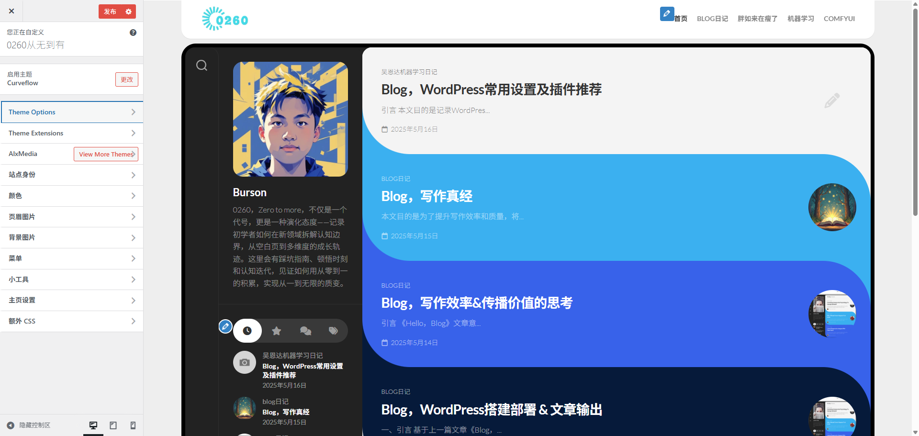Select the recent posts clock tab
This screenshot has width=919, height=436.
[x=247, y=331]
